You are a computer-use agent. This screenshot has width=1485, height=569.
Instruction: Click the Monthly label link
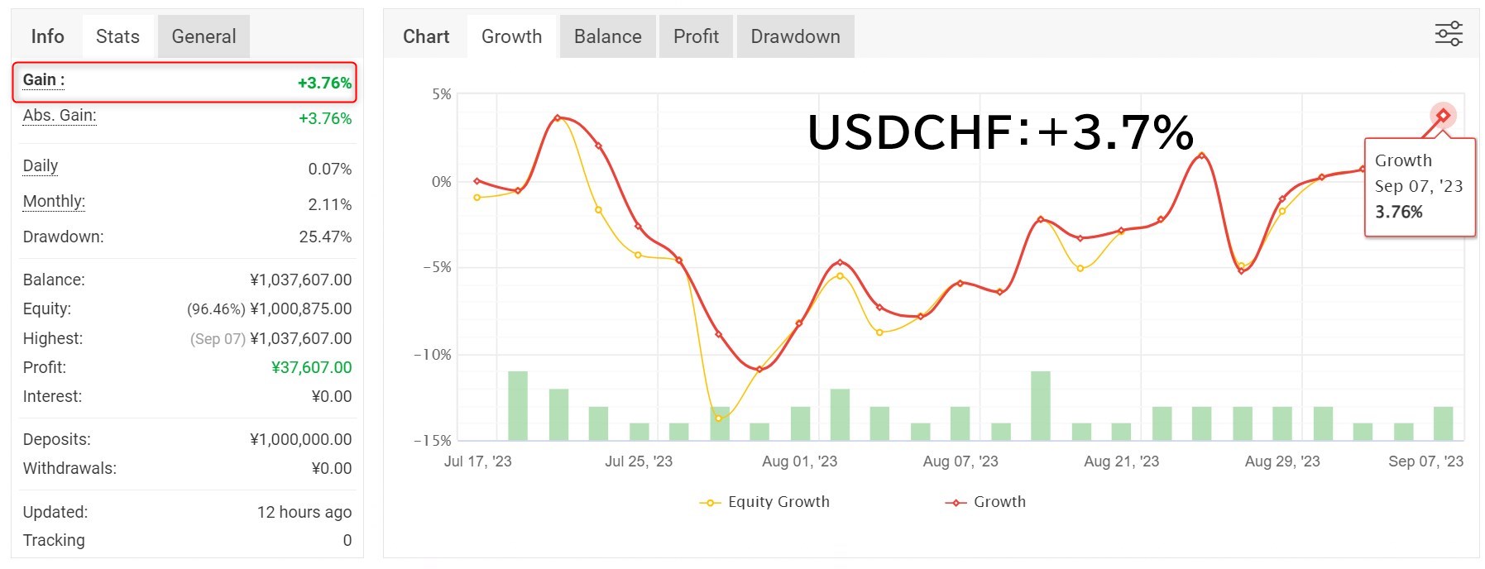point(54,202)
